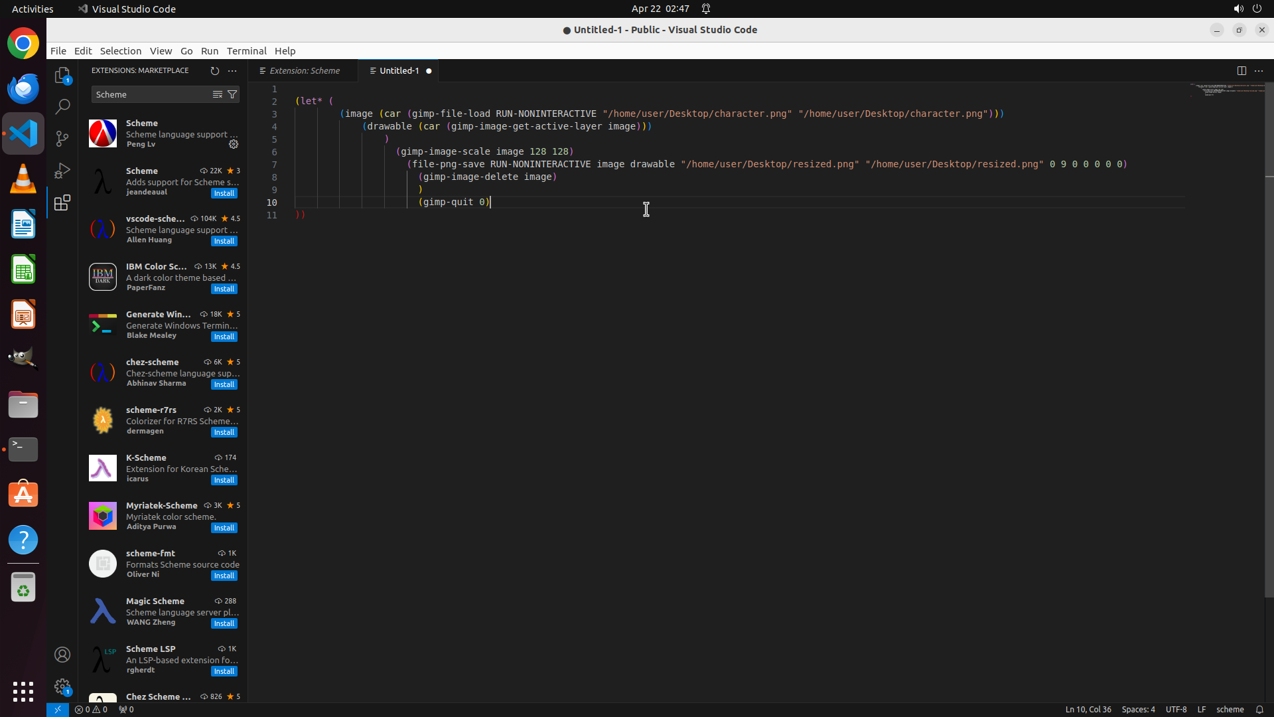Refresh the extensions marketplace list
The image size is (1274, 717).
[x=214, y=70]
